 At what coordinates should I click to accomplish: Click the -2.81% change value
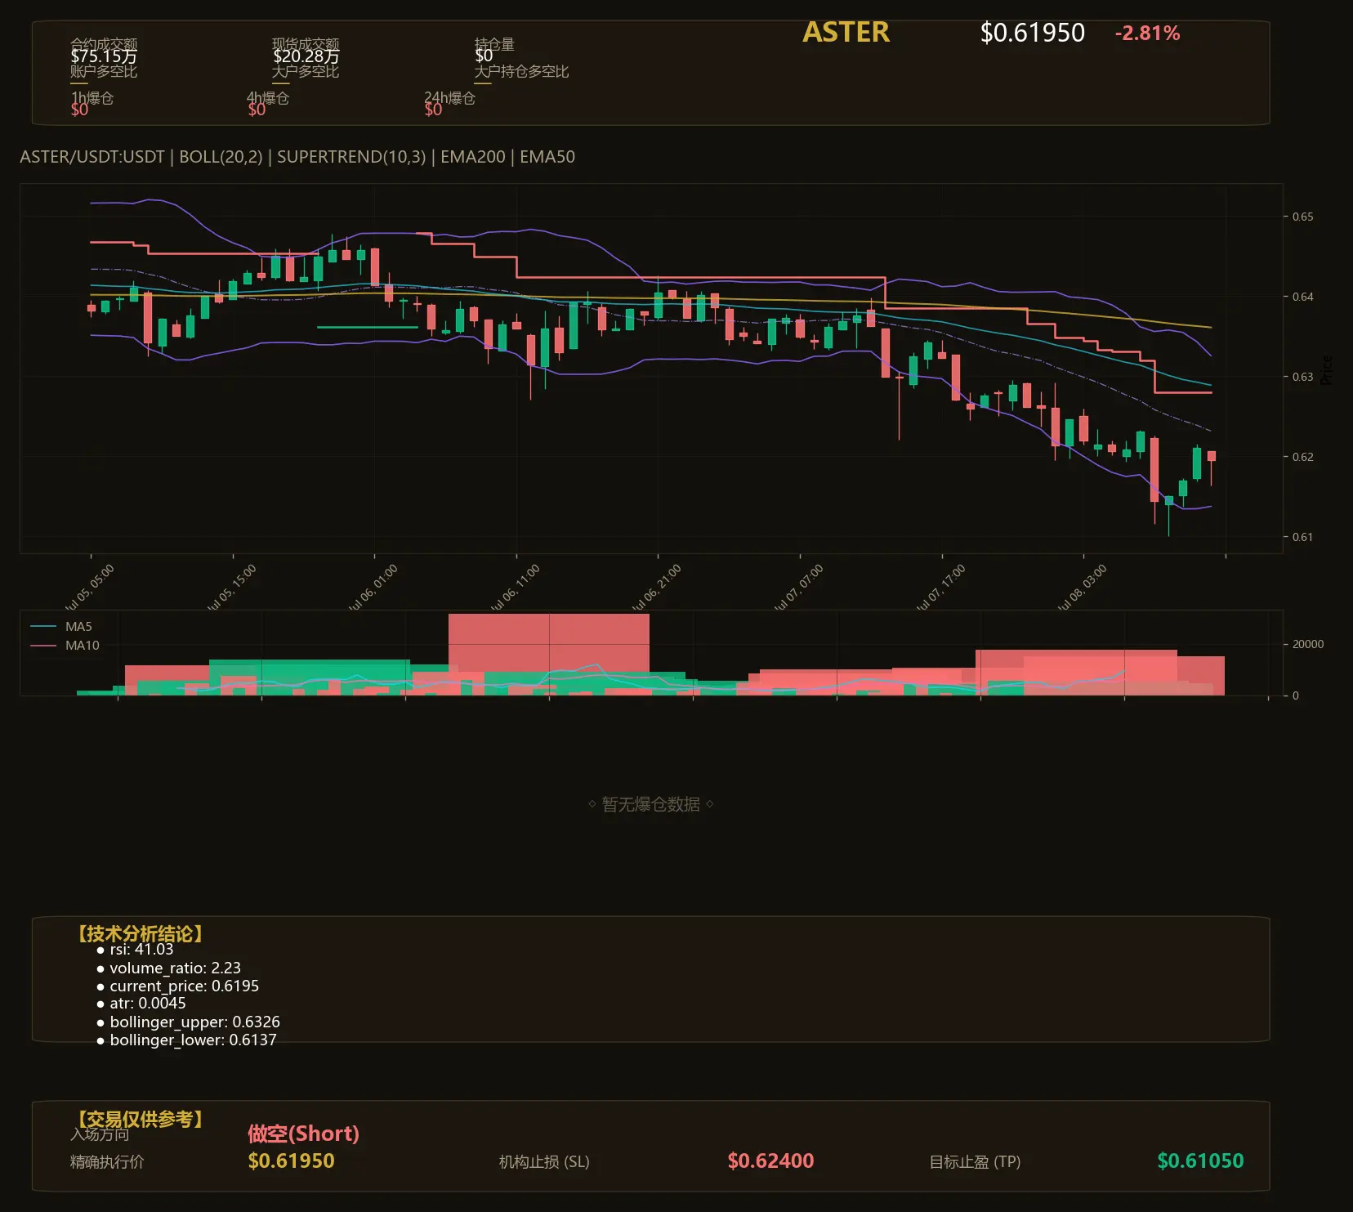(1147, 34)
